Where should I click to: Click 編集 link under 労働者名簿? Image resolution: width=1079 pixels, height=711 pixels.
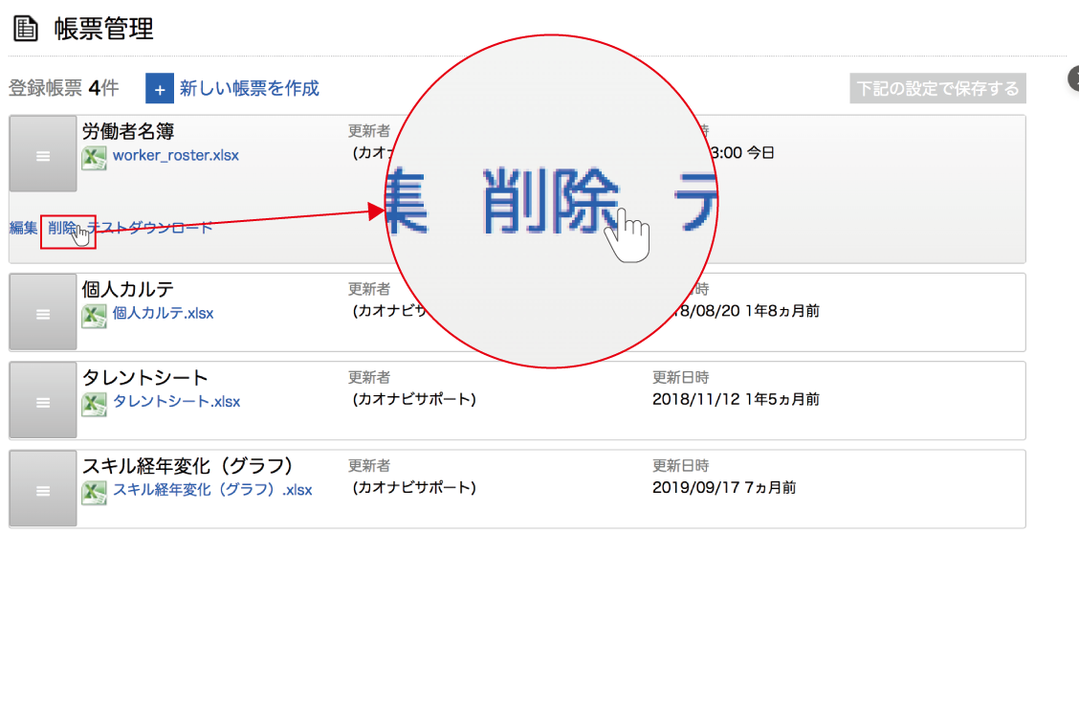click(x=23, y=228)
